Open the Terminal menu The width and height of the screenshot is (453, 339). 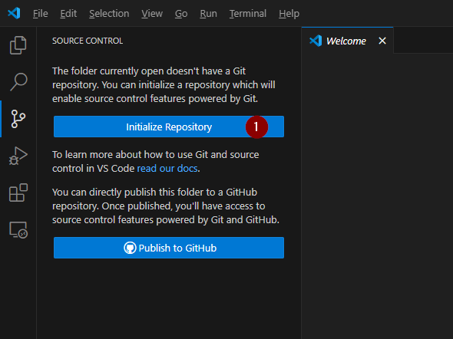tap(248, 14)
